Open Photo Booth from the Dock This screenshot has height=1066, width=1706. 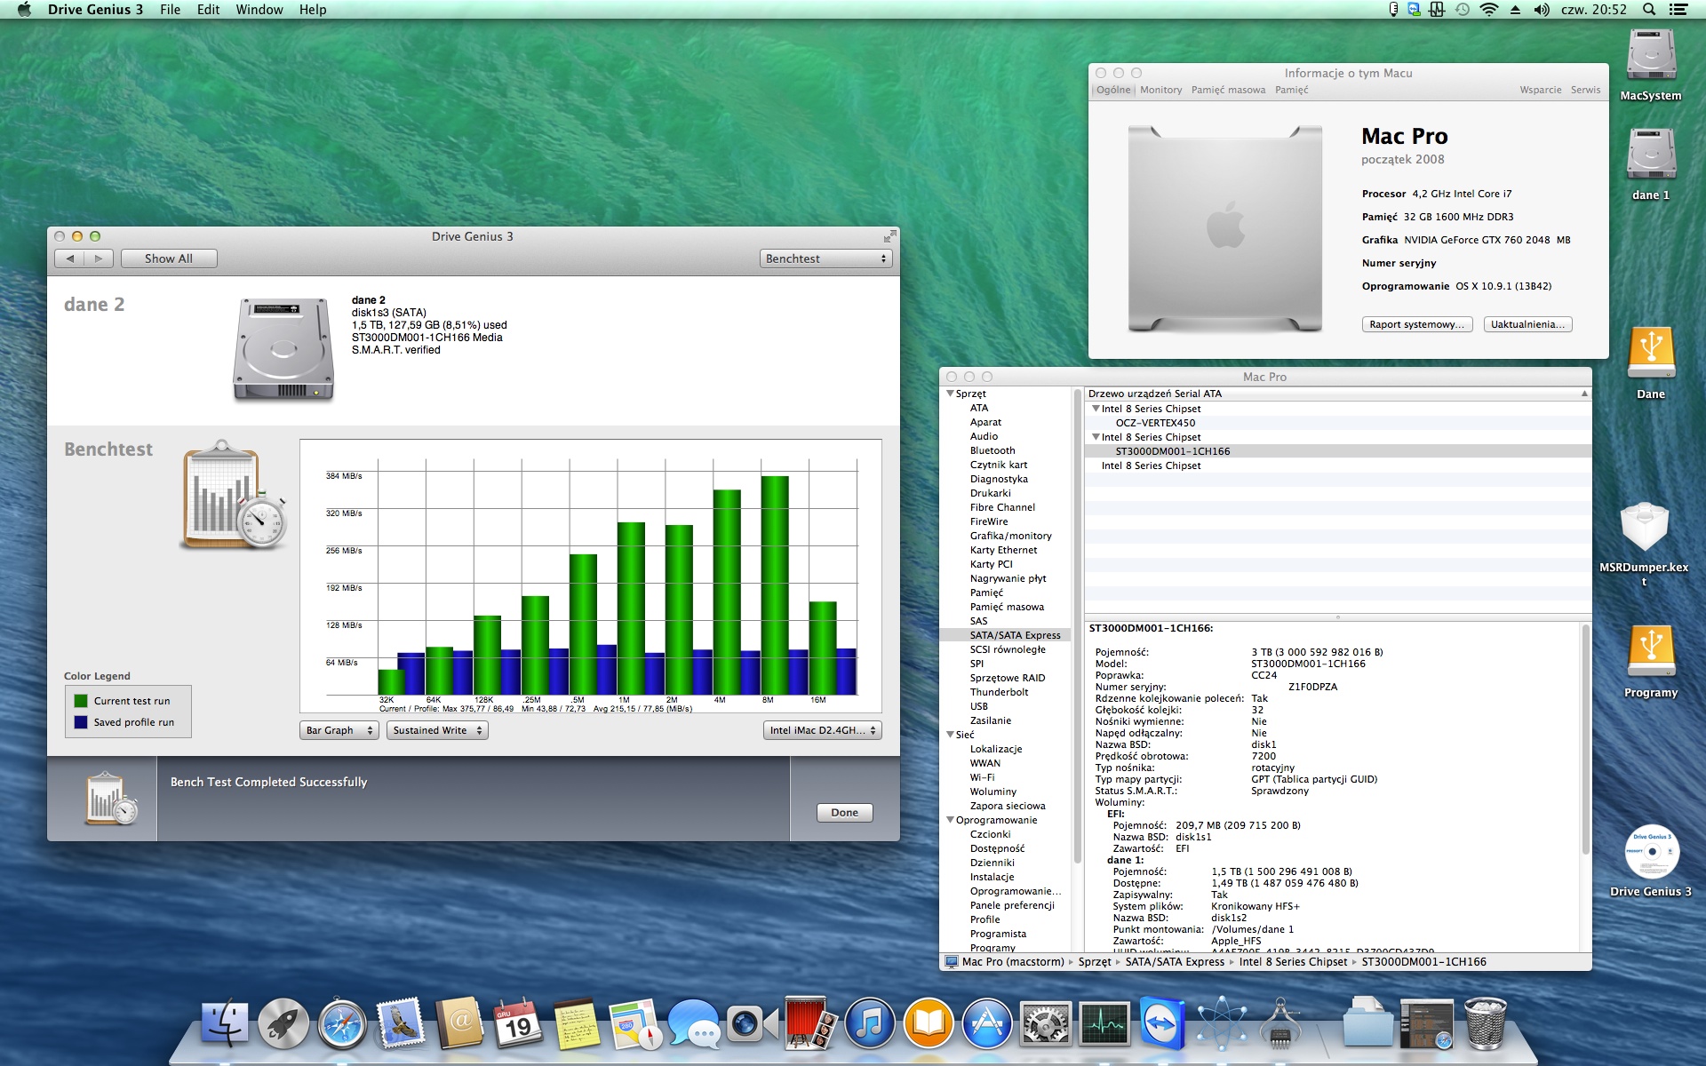pos(810,1024)
